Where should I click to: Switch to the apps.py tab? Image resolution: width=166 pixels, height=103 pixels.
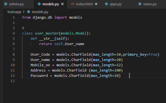click(x=117, y=4)
